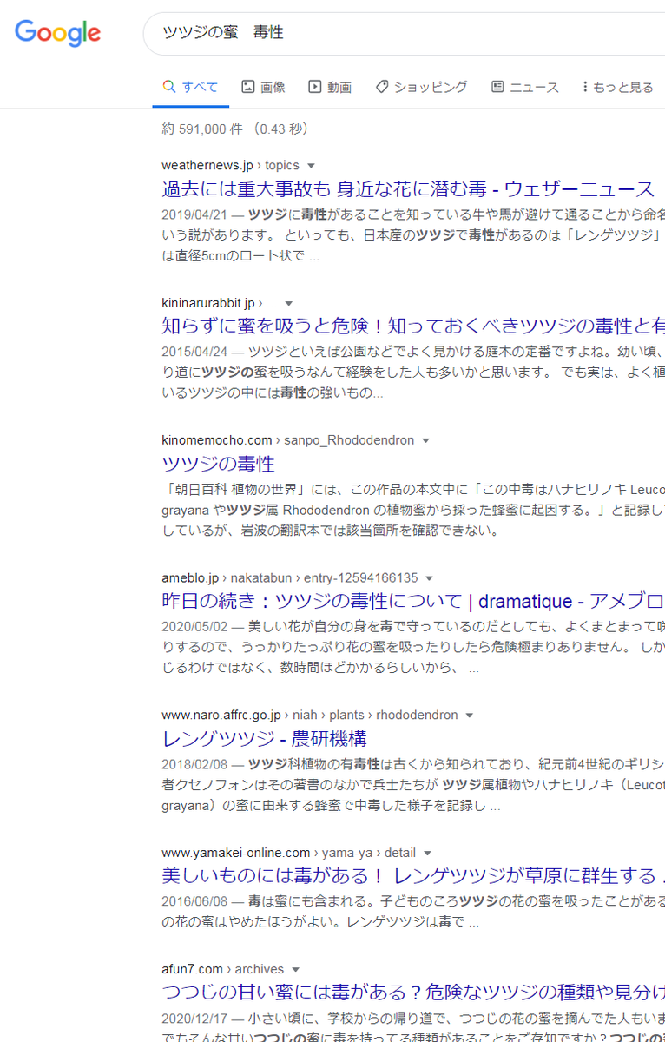Switch to the 動画 tab
The width and height of the screenshot is (665, 1042).
[329, 87]
